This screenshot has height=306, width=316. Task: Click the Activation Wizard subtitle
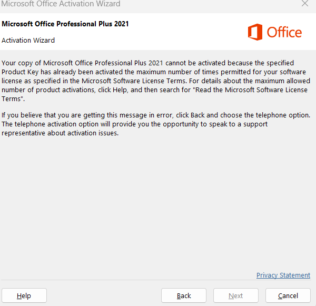pos(28,41)
